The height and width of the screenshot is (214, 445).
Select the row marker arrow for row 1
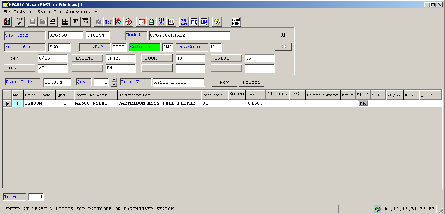coord(7,103)
